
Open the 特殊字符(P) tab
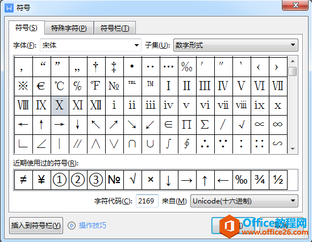click(x=69, y=28)
